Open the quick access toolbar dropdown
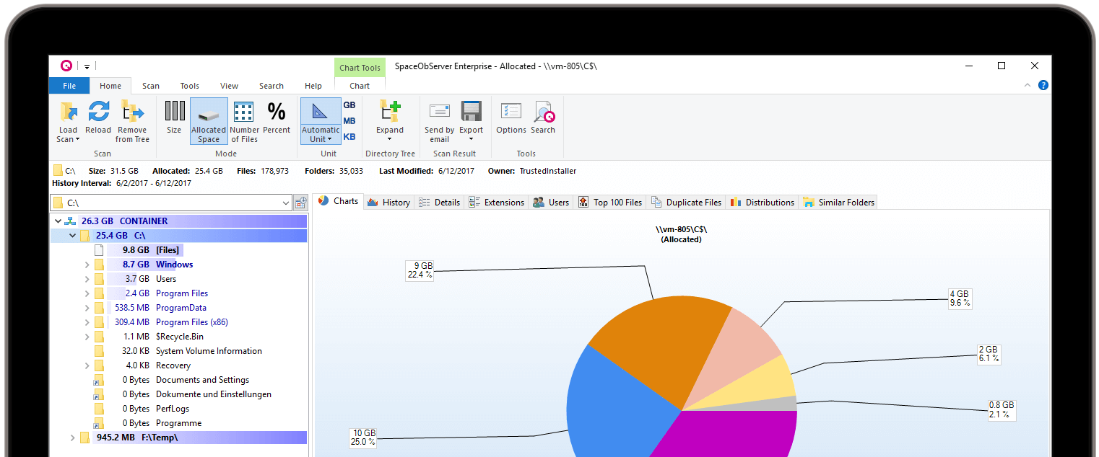1099x457 pixels. [87, 66]
